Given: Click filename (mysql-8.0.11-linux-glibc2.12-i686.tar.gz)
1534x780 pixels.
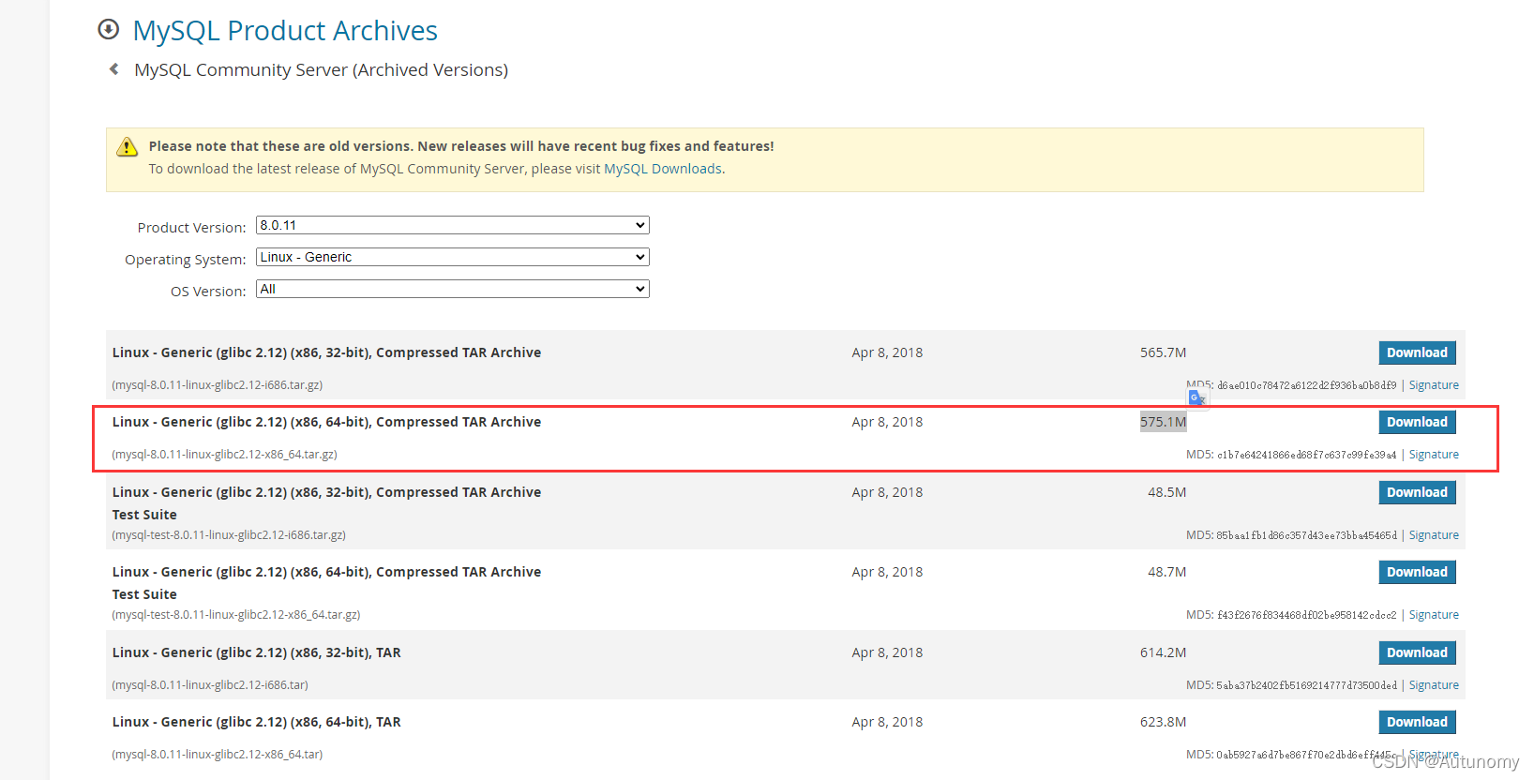Looking at the screenshot, I should click(218, 385).
